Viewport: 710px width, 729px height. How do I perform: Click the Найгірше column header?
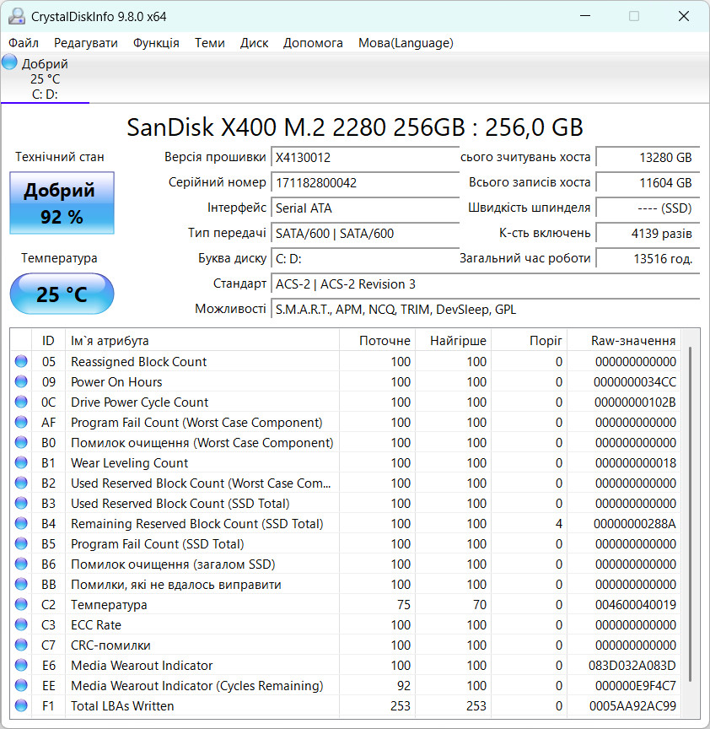pyautogui.click(x=454, y=341)
